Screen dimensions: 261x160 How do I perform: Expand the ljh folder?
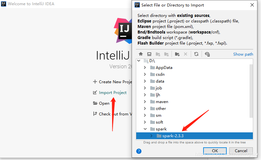pos(145,95)
